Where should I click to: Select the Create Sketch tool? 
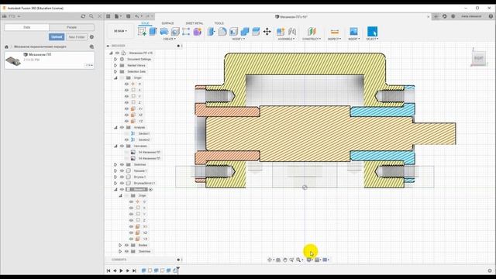tap(142, 31)
